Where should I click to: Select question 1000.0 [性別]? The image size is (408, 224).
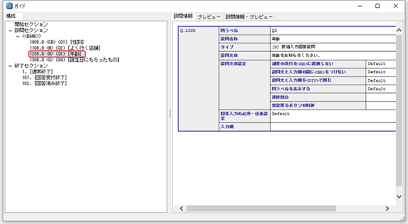(57, 42)
